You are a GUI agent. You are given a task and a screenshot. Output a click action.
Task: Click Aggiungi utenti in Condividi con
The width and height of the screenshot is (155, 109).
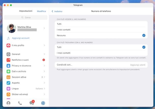pyautogui.click(x=138, y=65)
